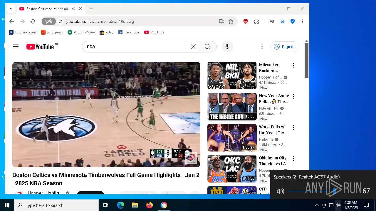Open Task View from the taskbar
The image size is (376, 211).
106,205
